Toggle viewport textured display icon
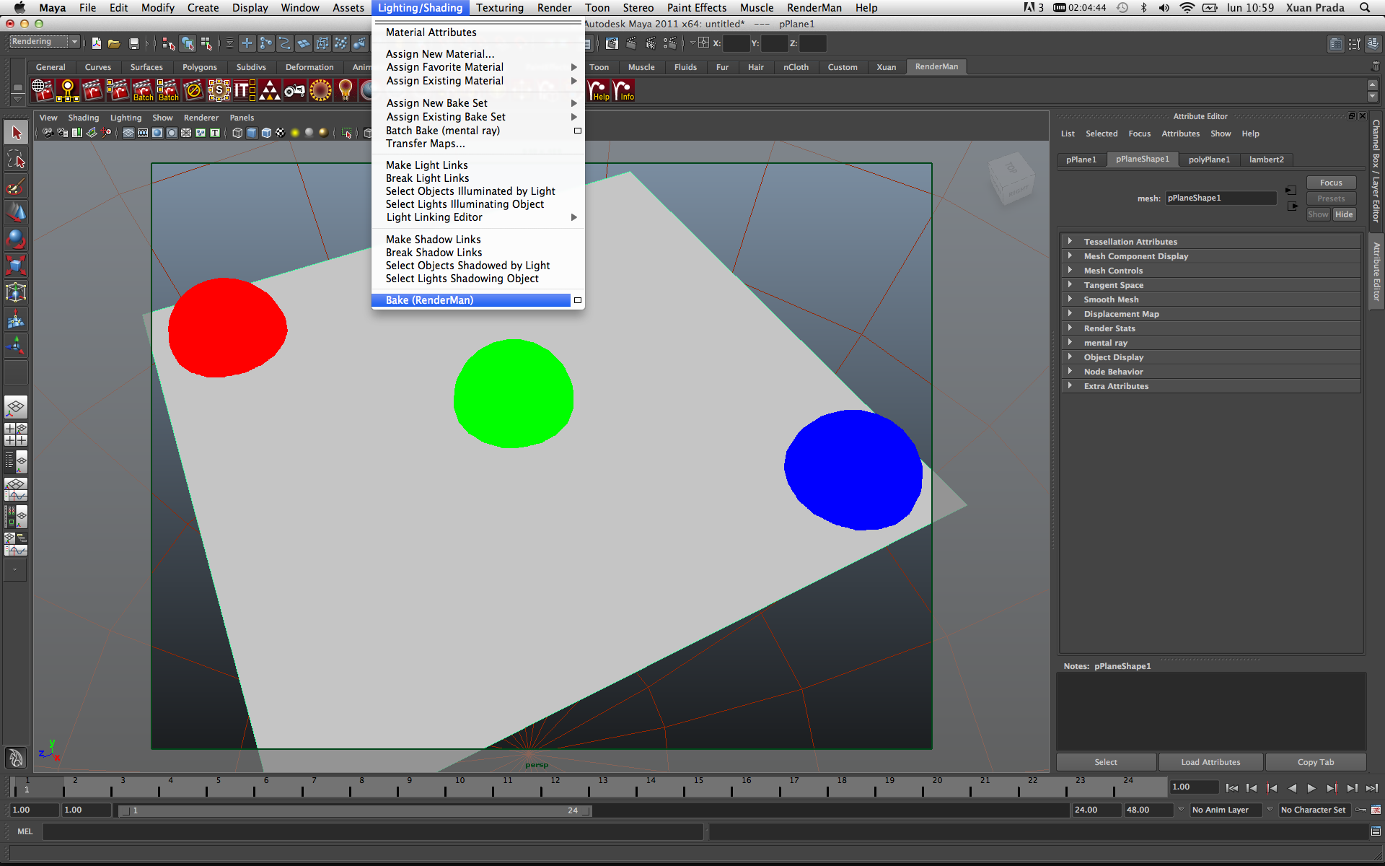The width and height of the screenshot is (1385, 866). [x=281, y=133]
